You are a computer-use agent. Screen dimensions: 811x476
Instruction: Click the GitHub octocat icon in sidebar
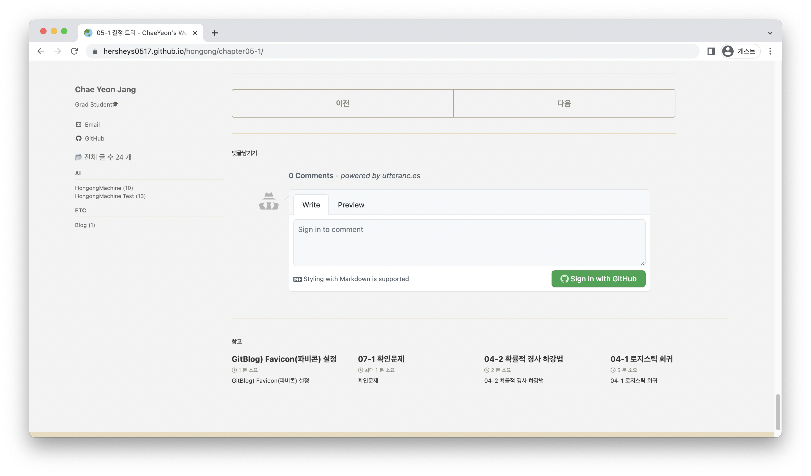point(79,138)
